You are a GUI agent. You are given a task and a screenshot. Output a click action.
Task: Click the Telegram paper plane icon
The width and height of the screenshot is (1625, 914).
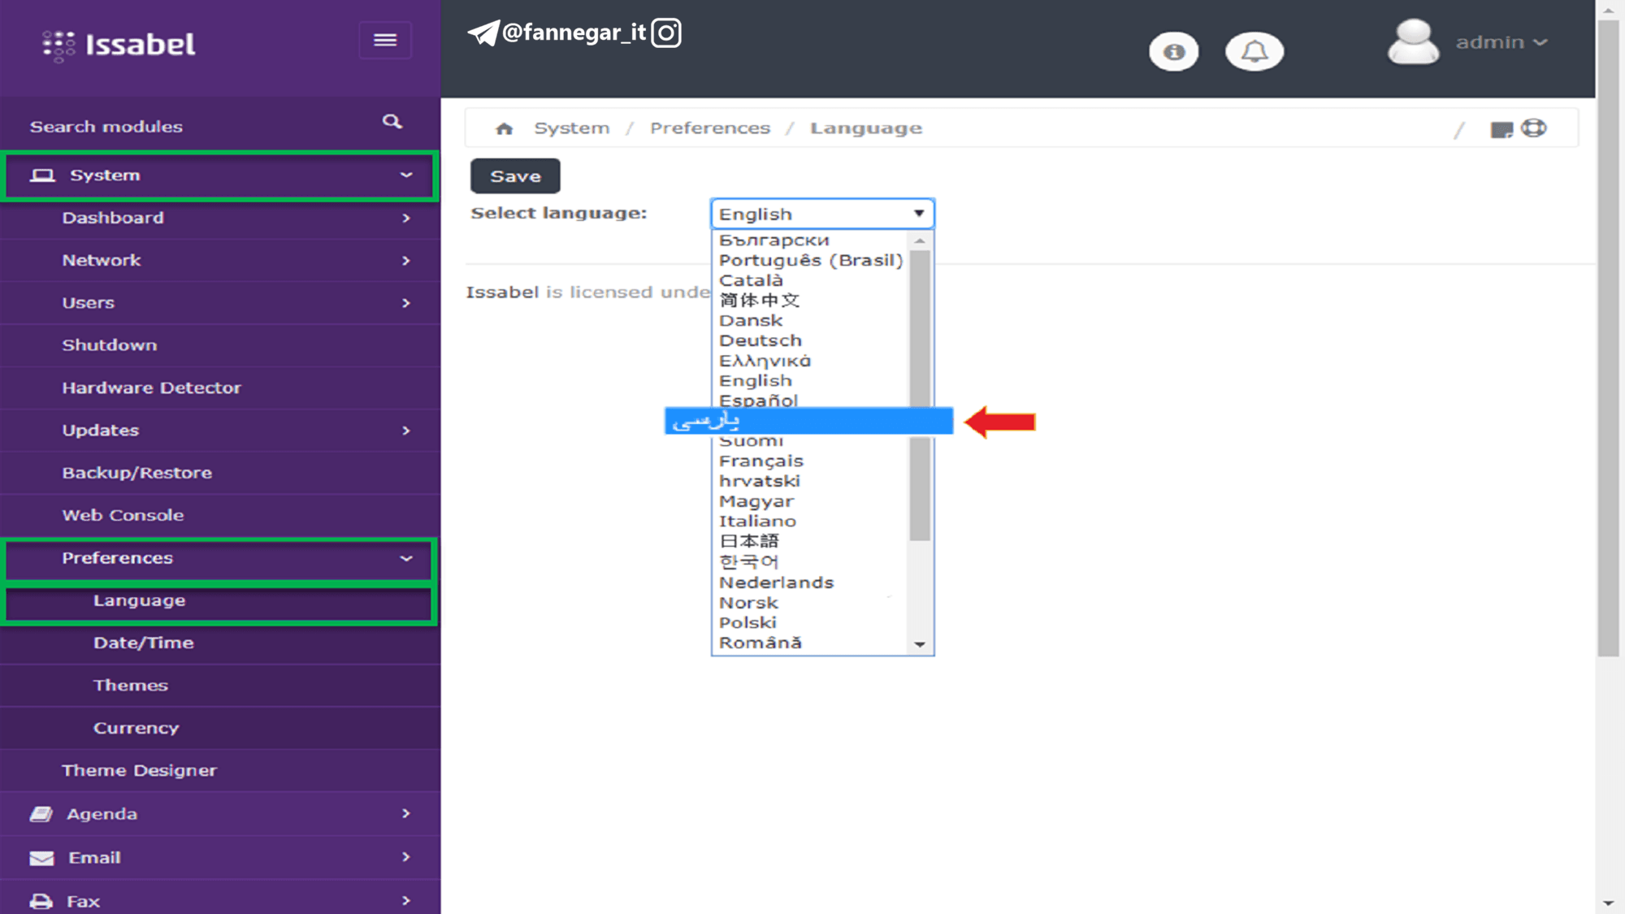tap(483, 32)
